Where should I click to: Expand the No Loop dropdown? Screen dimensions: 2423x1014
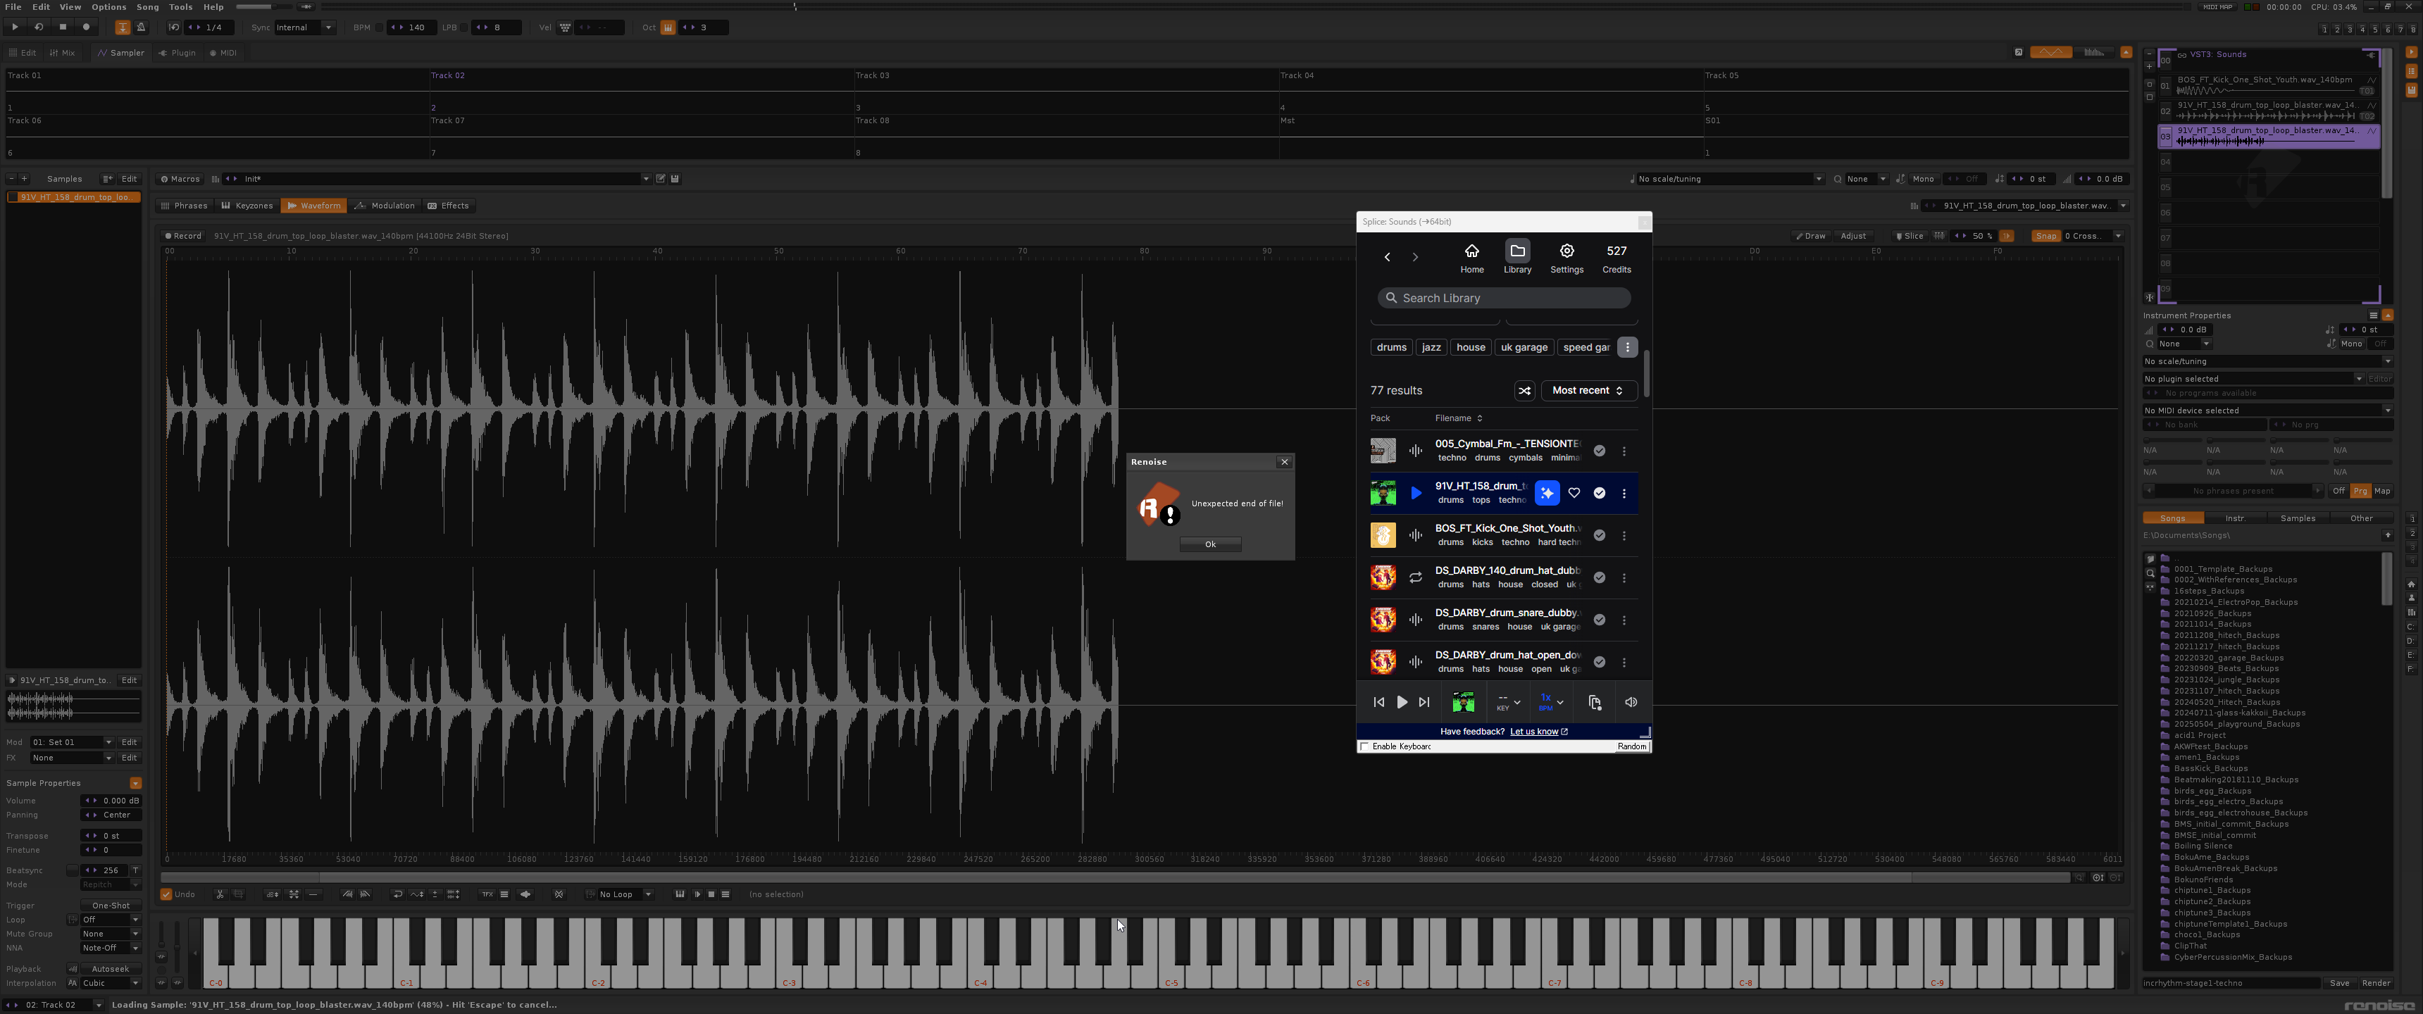click(647, 894)
